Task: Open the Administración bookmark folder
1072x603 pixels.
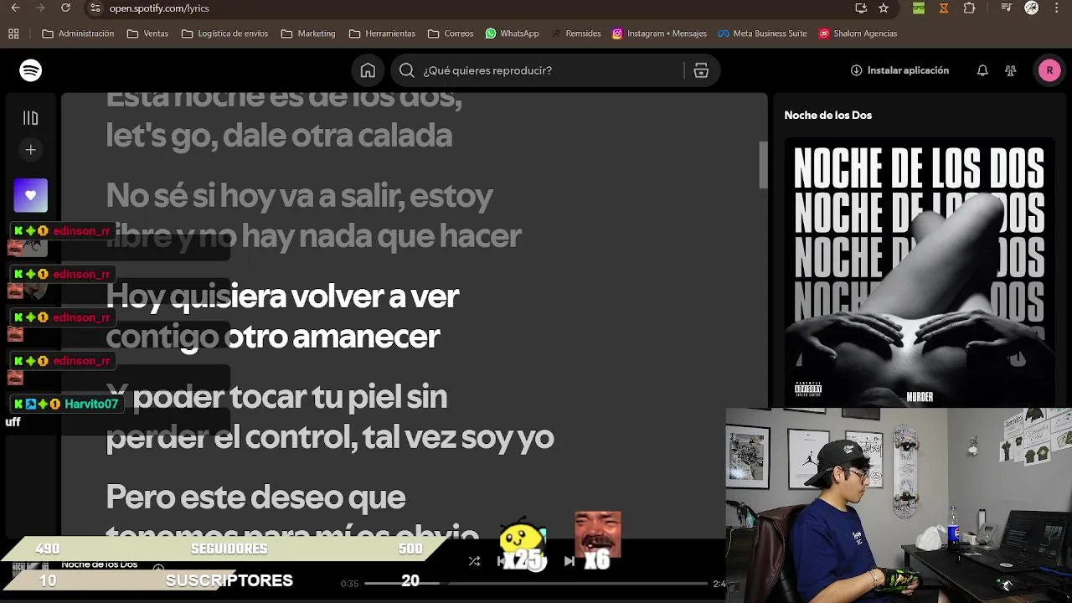Action: pyautogui.click(x=78, y=33)
